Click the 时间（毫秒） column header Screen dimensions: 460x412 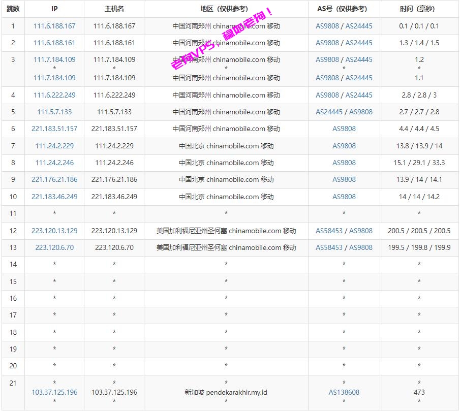pyautogui.click(x=419, y=9)
